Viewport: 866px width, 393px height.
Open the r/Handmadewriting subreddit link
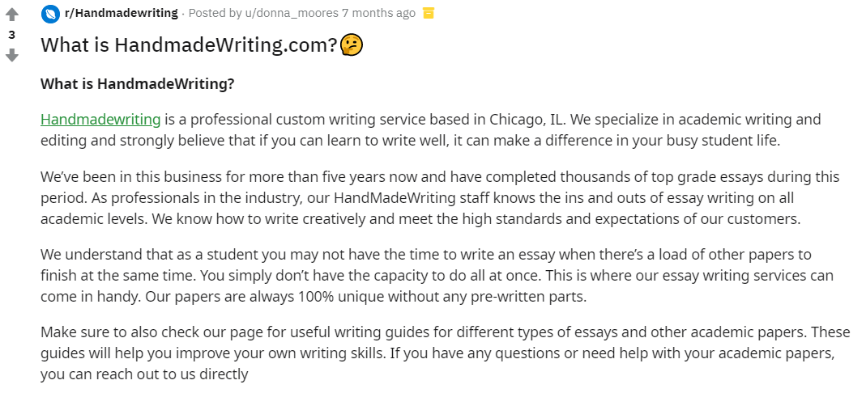(x=121, y=13)
